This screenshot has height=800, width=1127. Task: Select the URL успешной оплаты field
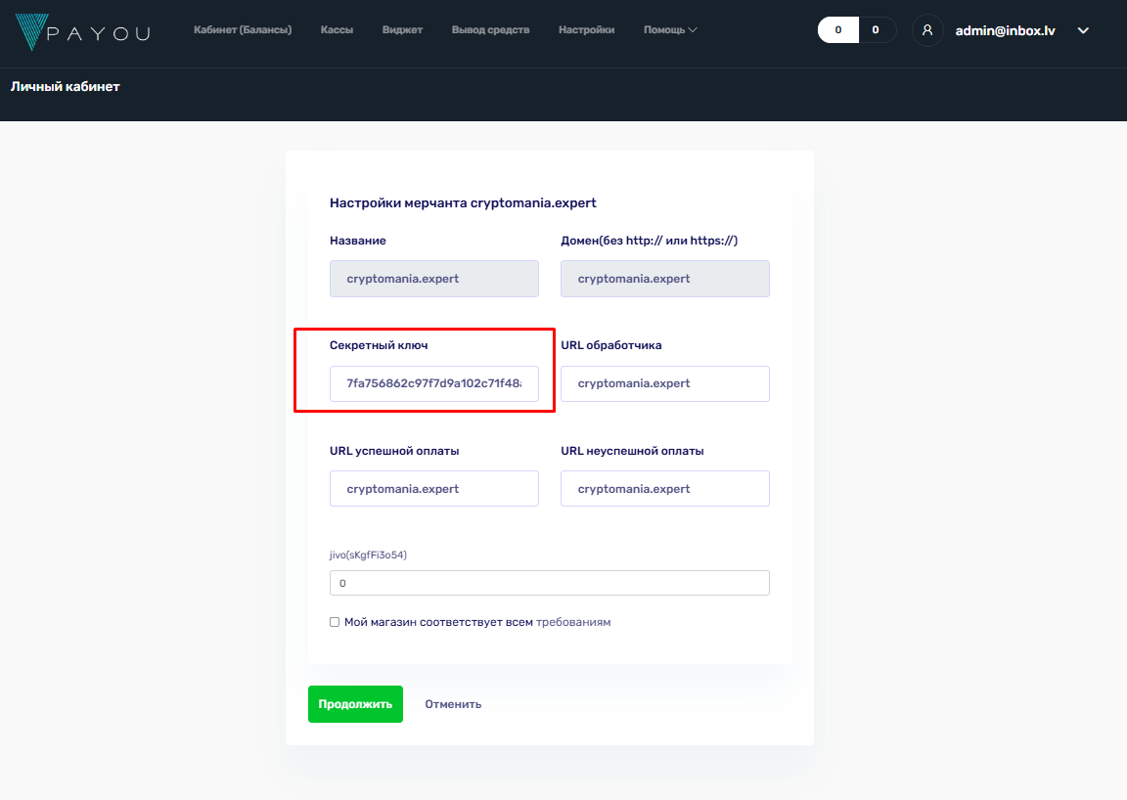[434, 489]
